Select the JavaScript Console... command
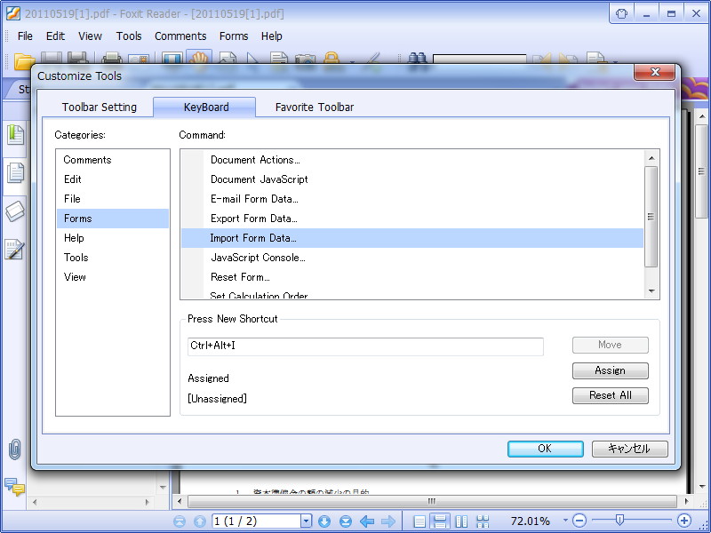The height and width of the screenshot is (533, 711). tap(412, 258)
